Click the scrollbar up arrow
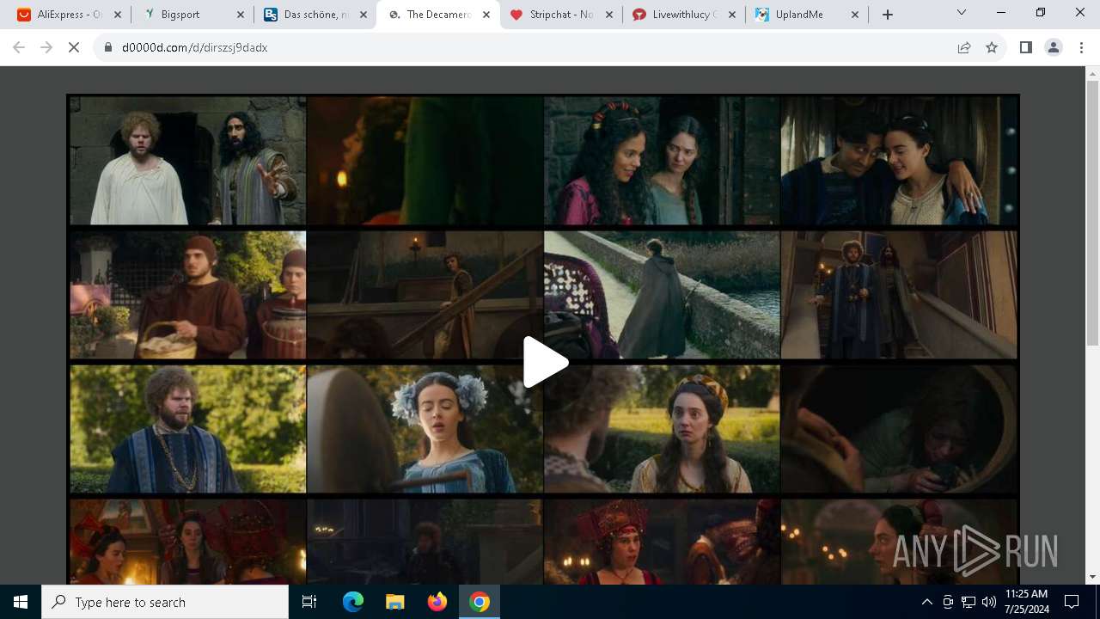The image size is (1100, 619). [1092, 73]
